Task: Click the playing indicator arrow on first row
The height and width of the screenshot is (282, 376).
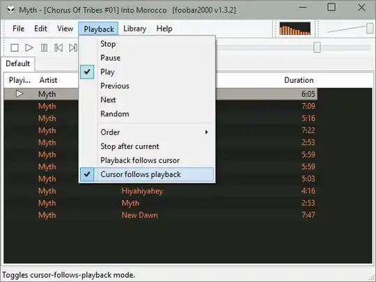Action: 19,94
